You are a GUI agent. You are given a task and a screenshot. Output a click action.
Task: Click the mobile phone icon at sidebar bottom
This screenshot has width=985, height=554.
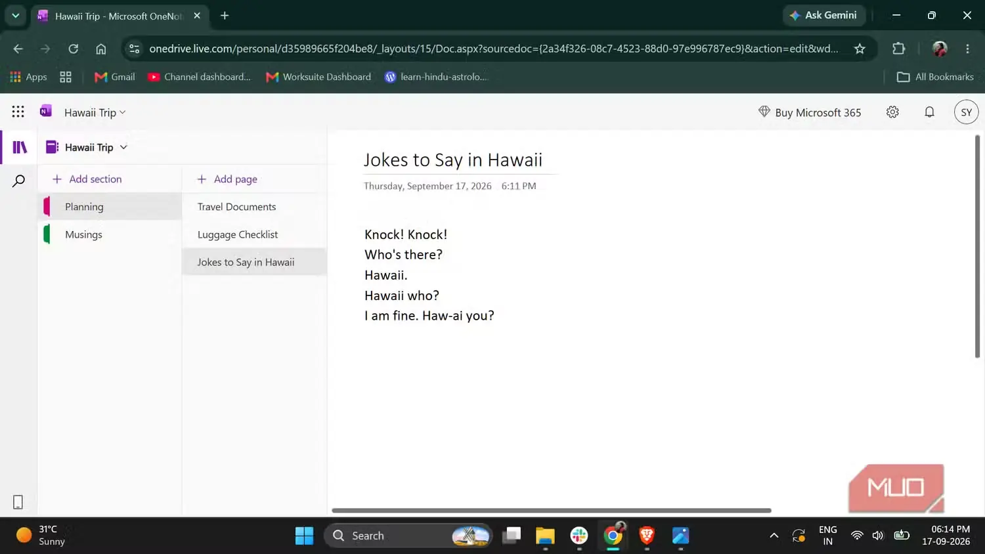pos(18,502)
